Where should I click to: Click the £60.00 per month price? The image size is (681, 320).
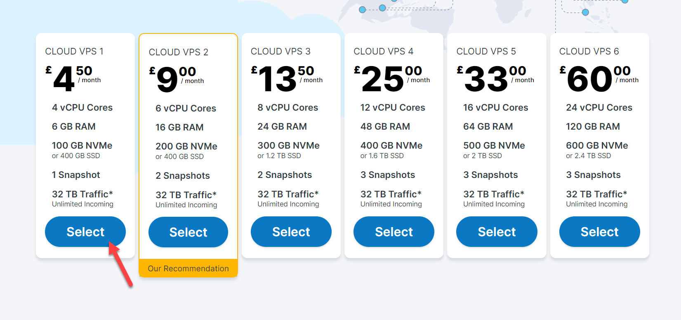tap(598, 78)
